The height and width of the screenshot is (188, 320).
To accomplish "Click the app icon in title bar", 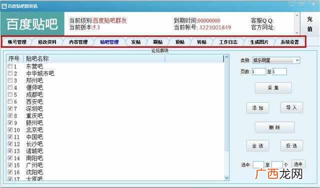I will (x=4, y=6).
